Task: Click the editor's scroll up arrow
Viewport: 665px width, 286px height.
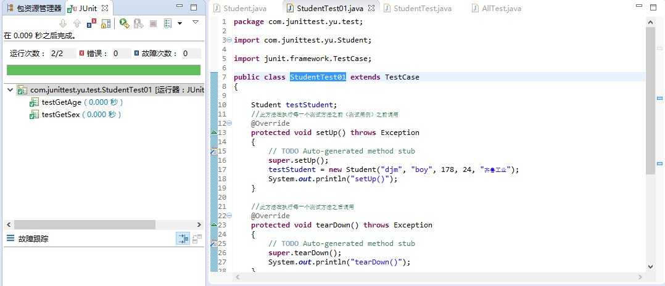Action: pyautogui.click(x=651, y=22)
